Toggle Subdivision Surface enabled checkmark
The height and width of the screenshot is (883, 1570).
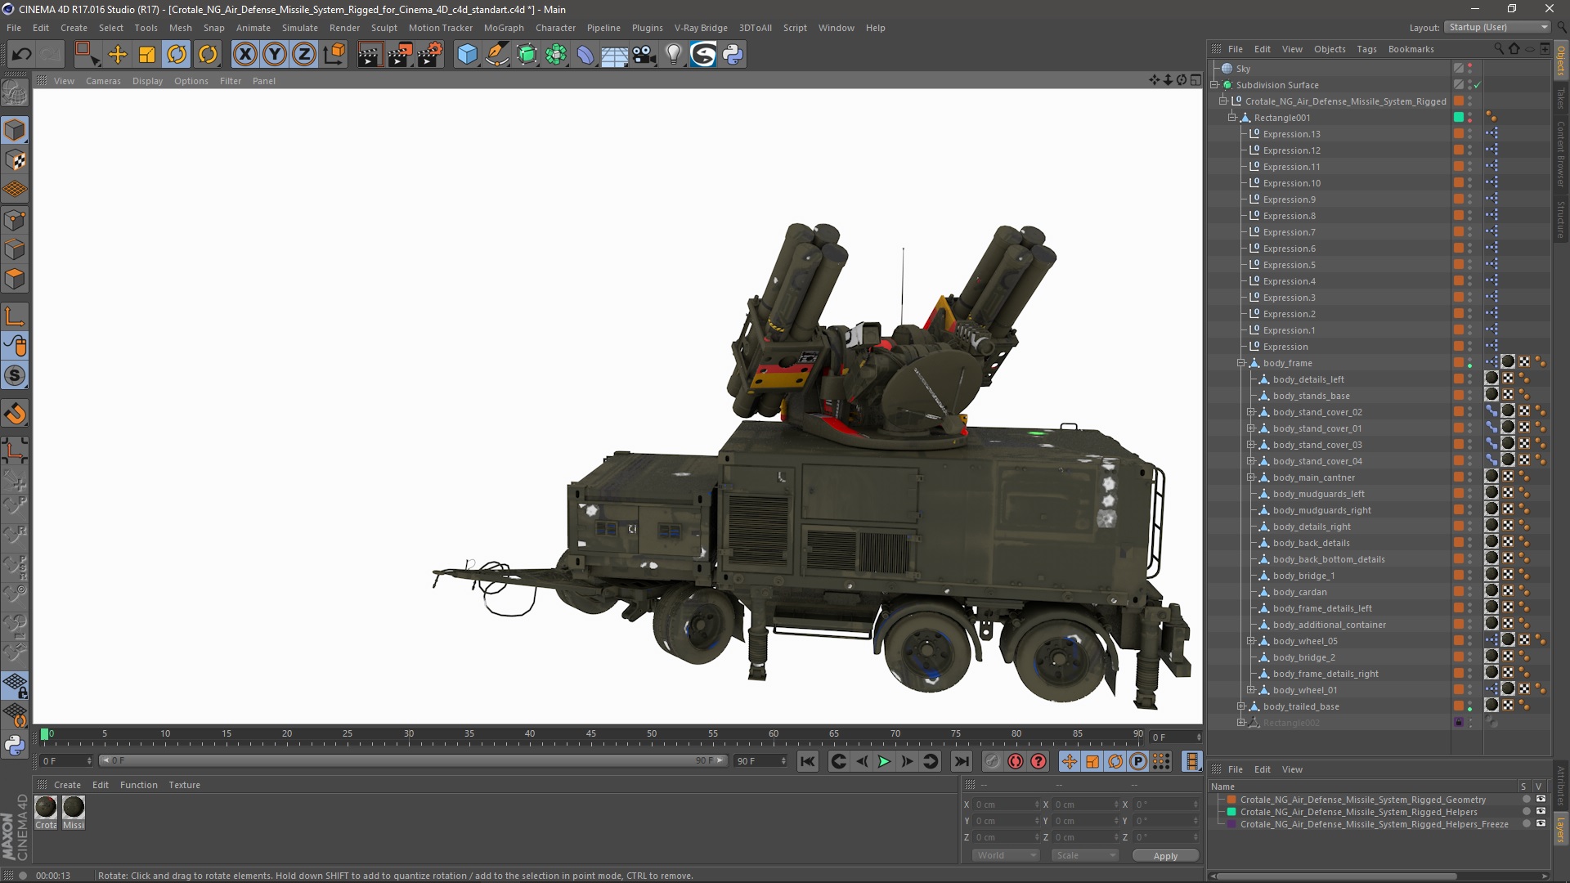(x=1478, y=85)
